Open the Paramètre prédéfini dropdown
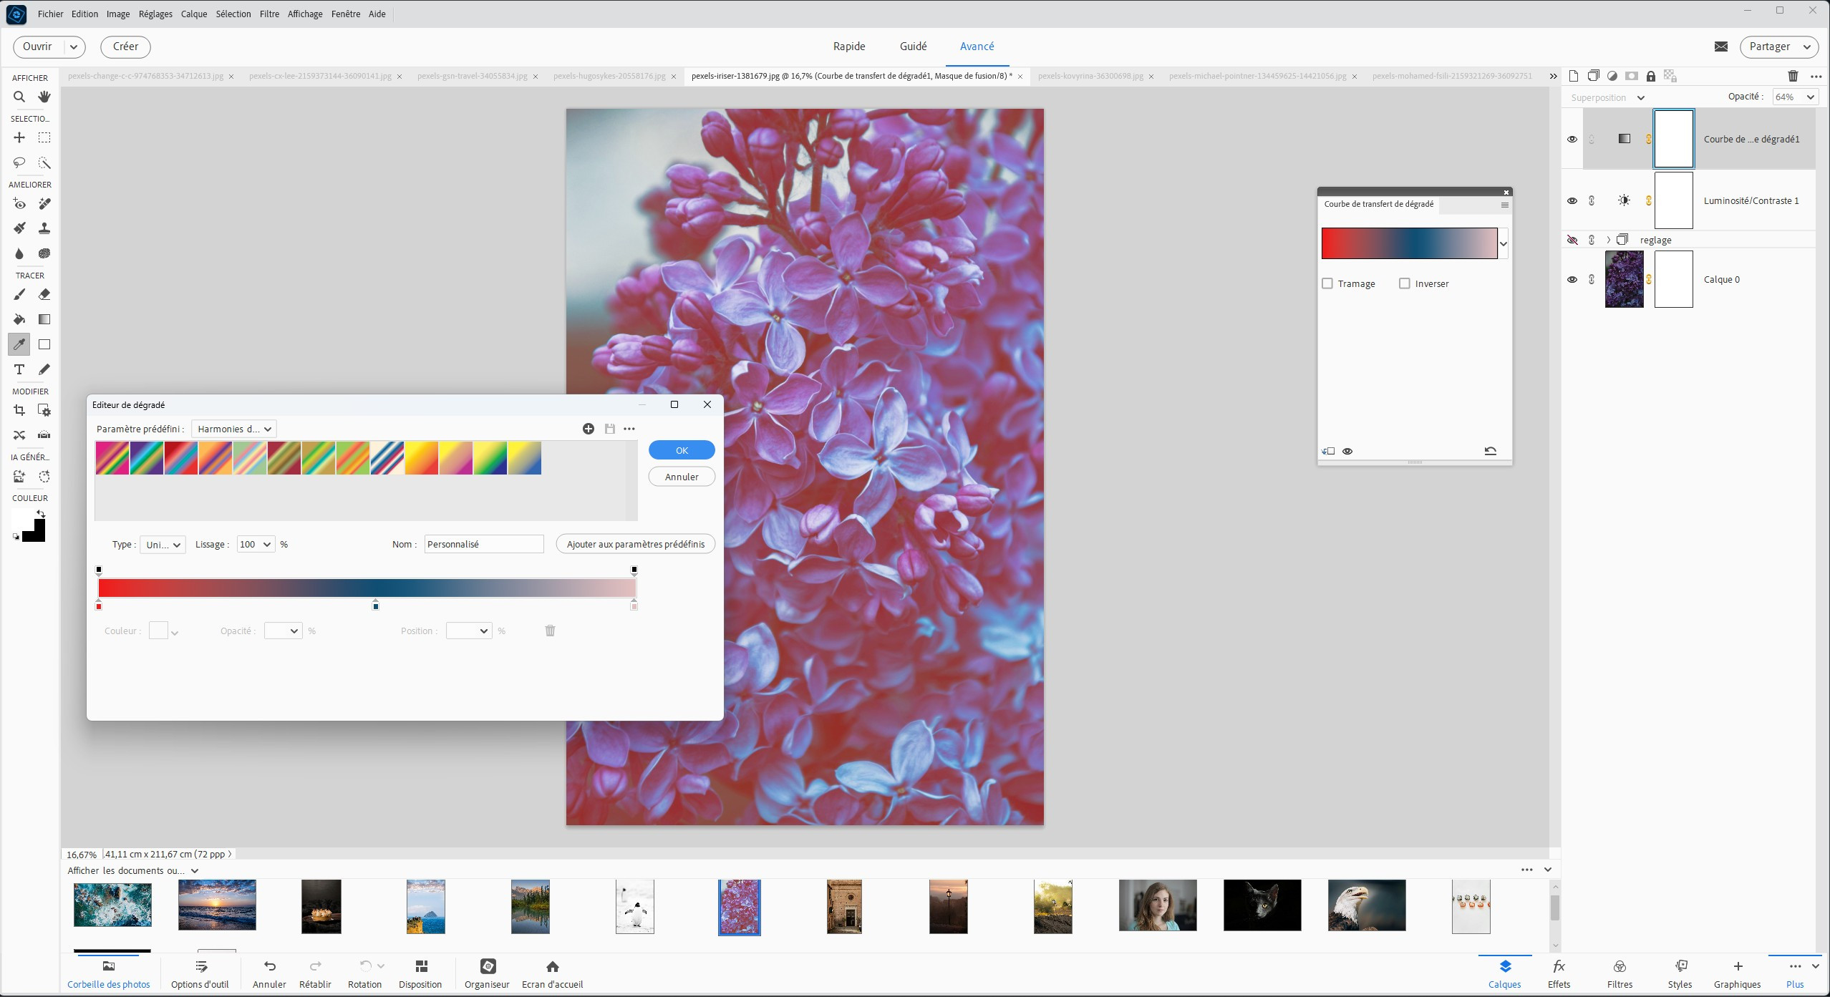 coord(234,429)
